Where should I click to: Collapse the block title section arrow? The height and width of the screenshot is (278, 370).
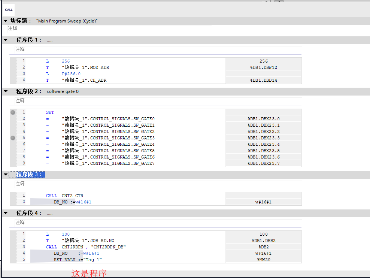click(5, 21)
